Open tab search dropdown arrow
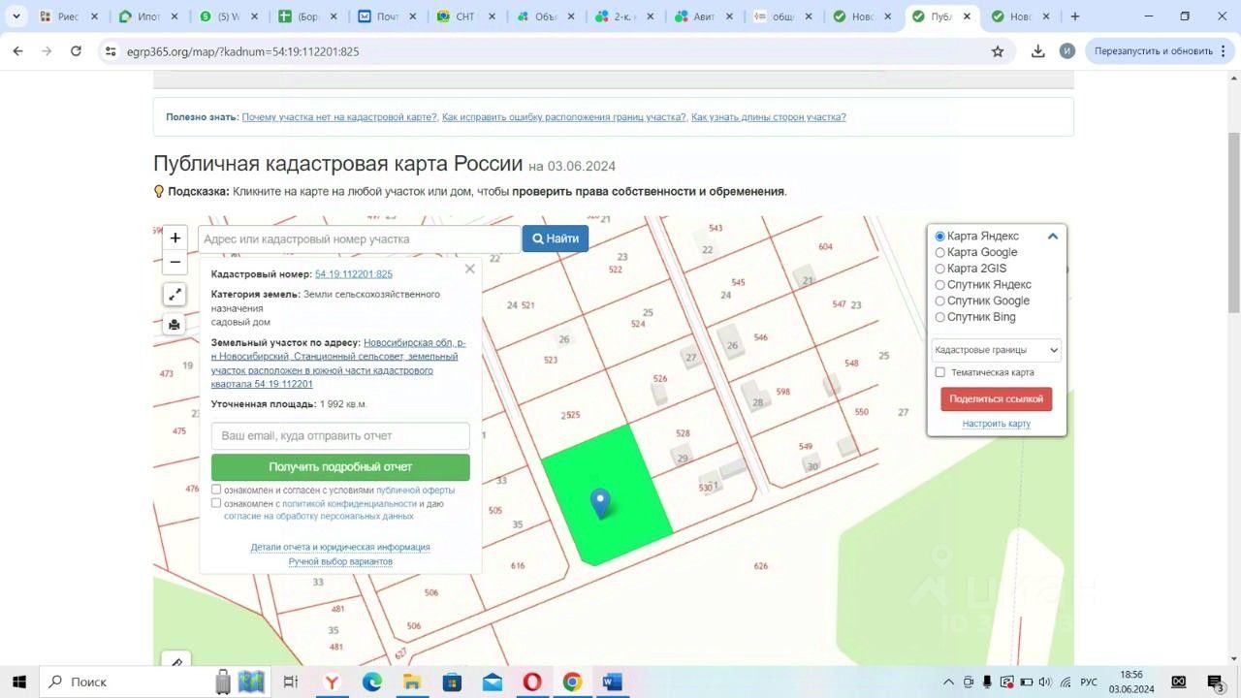 (16, 16)
